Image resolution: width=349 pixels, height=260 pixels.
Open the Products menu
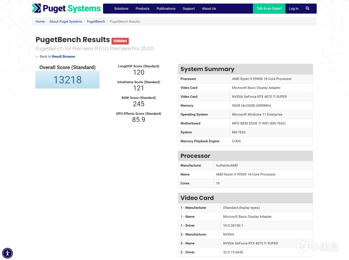[x=142, y=9]
